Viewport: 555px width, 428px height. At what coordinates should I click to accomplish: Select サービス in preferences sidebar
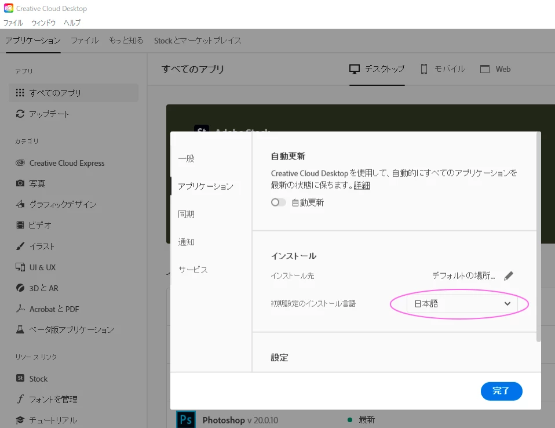pyautogui.click(x=193, y=270)
